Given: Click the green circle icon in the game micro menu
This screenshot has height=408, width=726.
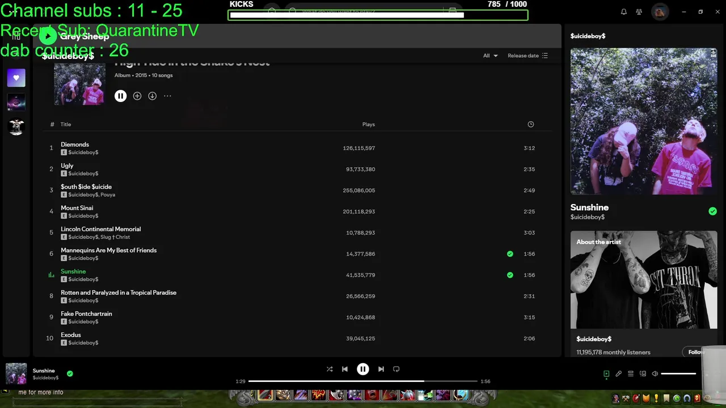Looking at the screenshot, I should 677,398.
